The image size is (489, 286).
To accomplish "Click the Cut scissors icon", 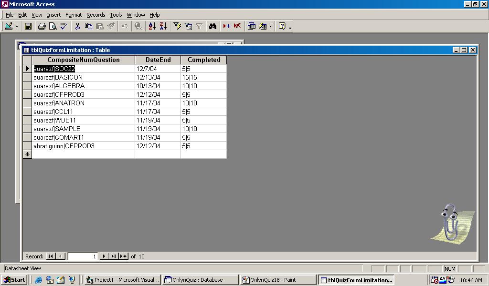I will tap(77, 26).
